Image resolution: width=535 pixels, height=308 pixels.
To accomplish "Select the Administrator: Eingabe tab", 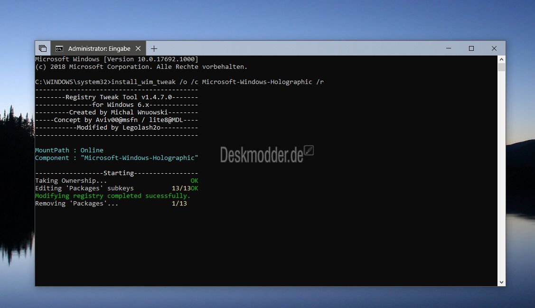I will pos(99,48).
